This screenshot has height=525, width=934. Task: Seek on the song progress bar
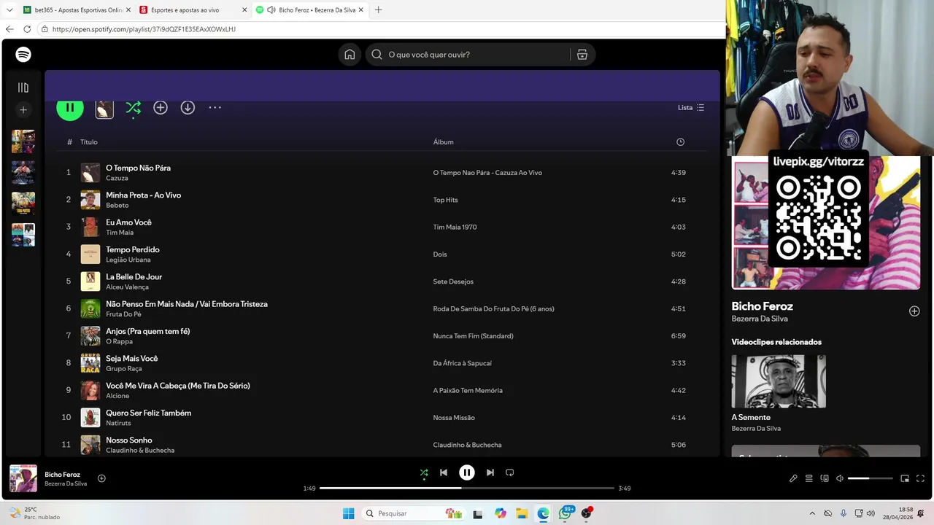coord(467,488)
